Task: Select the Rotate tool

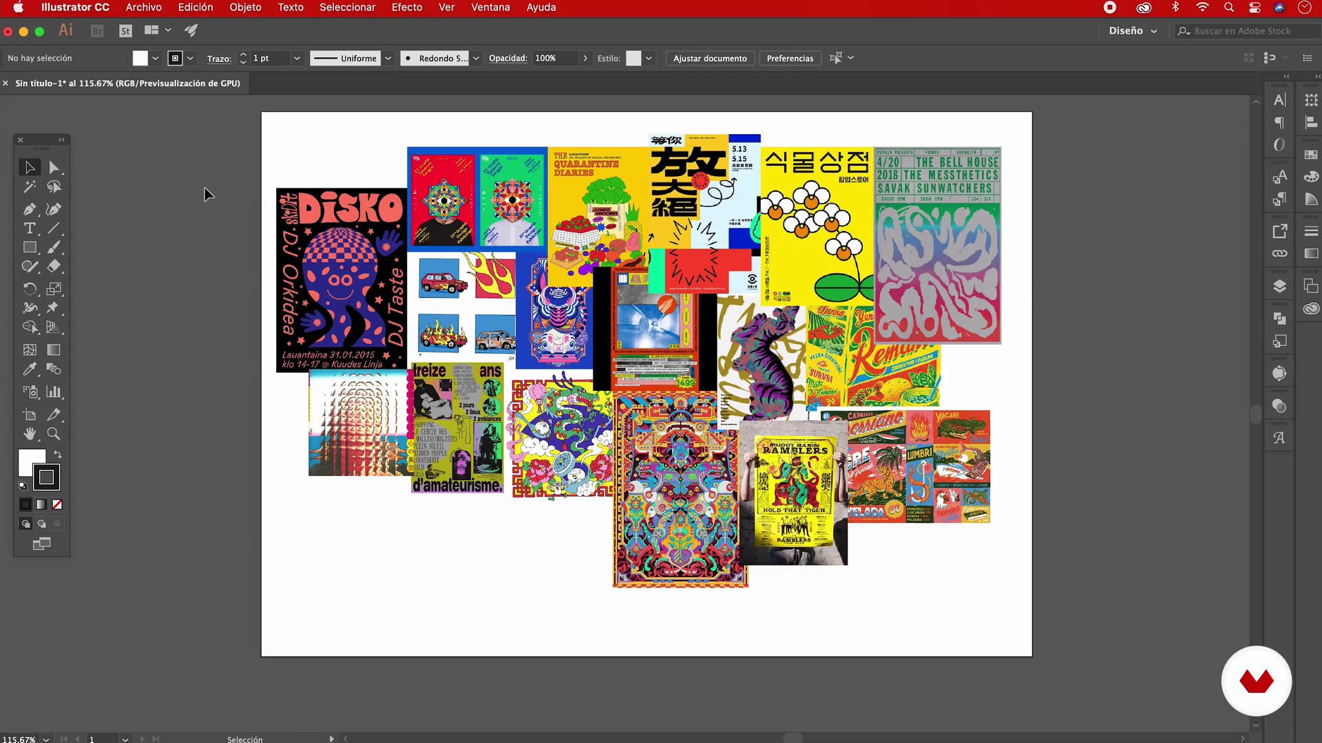Action: coord(30,289)
